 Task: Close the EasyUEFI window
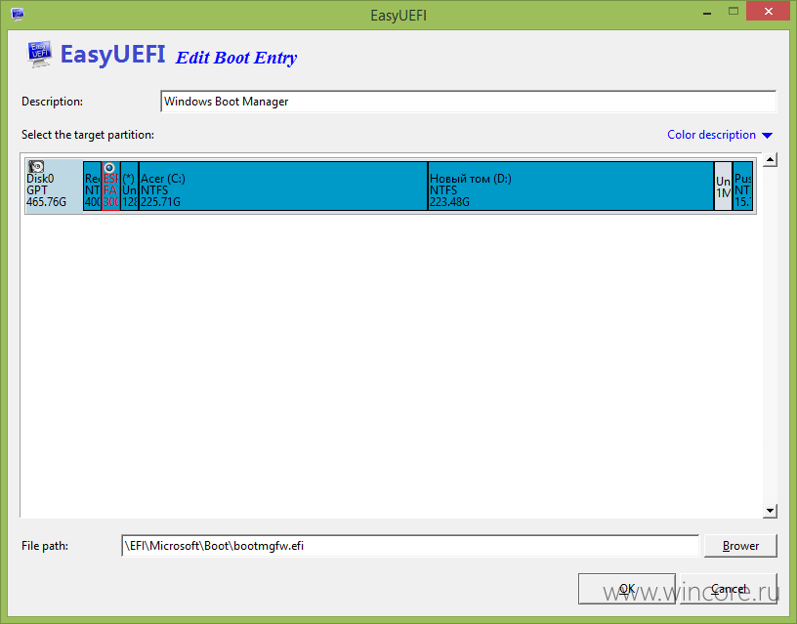click(x=768, y=11)
